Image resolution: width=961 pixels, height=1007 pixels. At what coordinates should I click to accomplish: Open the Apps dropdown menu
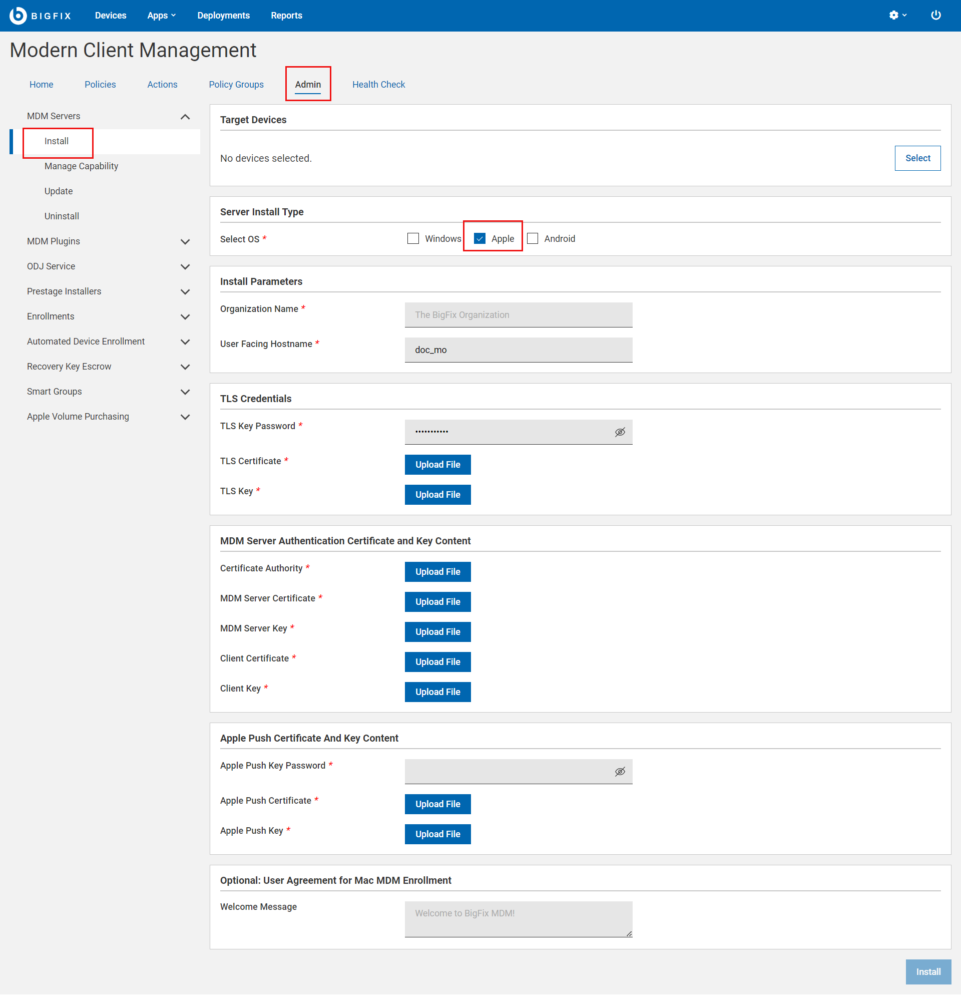[161, 16]
